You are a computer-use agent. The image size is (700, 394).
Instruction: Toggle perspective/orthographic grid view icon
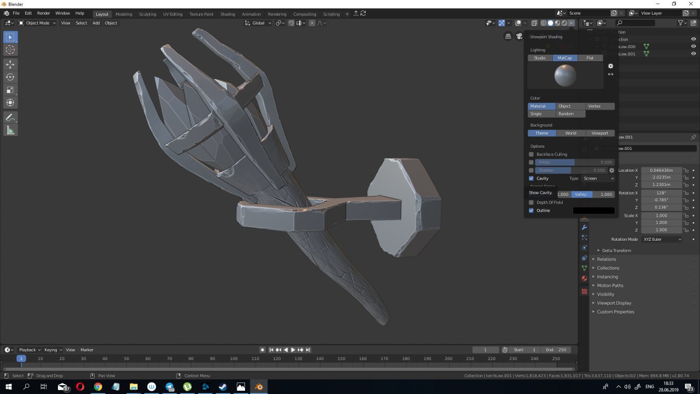tap(508, 36)
